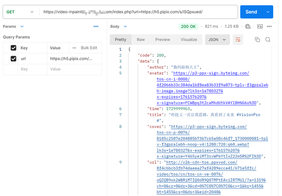Switch to the Raw response tab
282x196 pixels.
[x=141, y=40]
